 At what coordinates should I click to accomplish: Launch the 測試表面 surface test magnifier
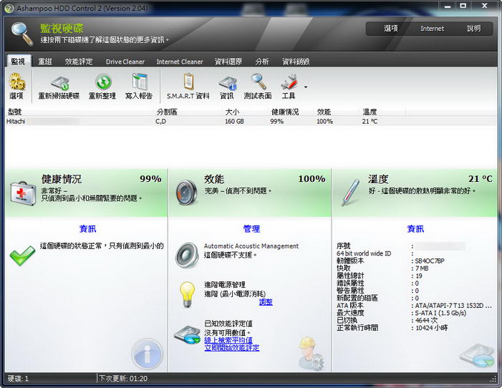pos(258,82)
